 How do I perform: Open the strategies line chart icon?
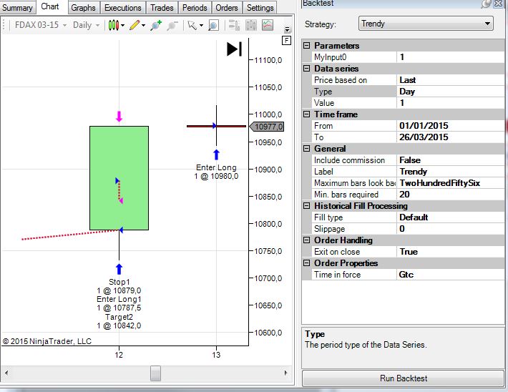268,25
